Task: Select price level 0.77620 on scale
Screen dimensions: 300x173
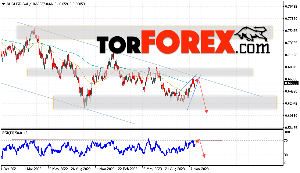Action: 291,18
